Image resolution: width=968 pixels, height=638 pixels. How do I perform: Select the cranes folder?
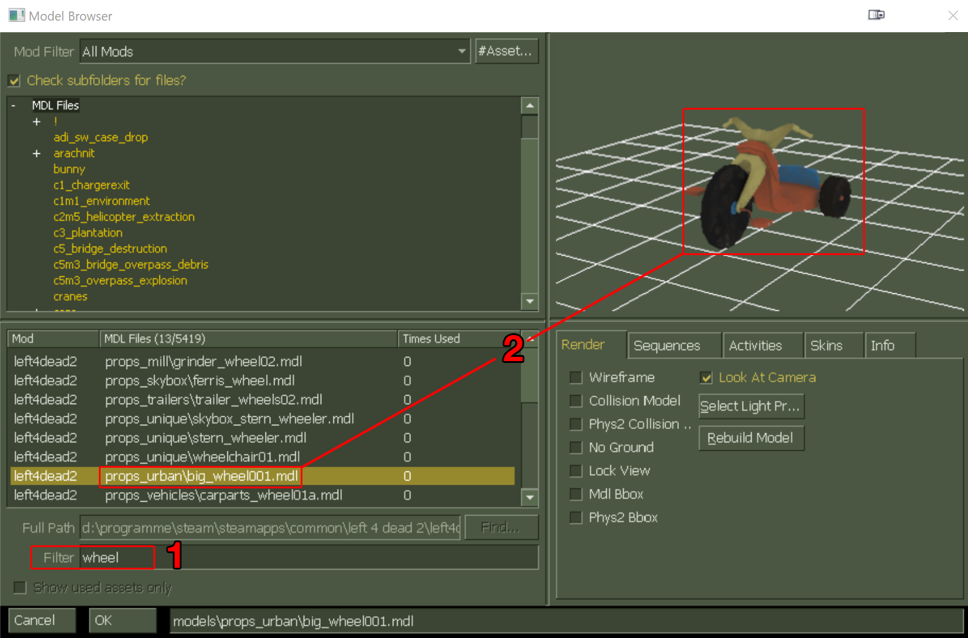[70, 296]
